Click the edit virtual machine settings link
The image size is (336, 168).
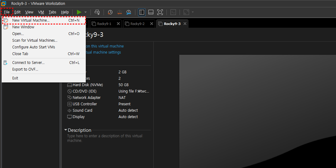(103, 52)
